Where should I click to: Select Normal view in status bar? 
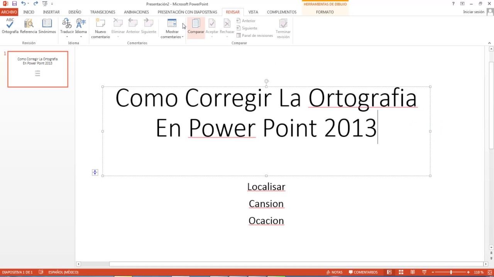(389, 272)
